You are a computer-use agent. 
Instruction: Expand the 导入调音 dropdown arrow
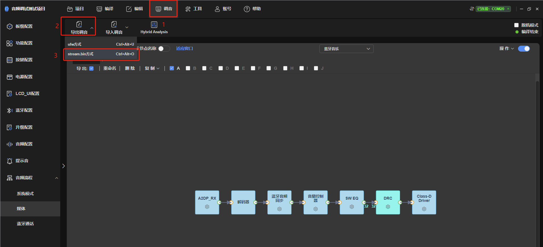click(x=127, y=27)
